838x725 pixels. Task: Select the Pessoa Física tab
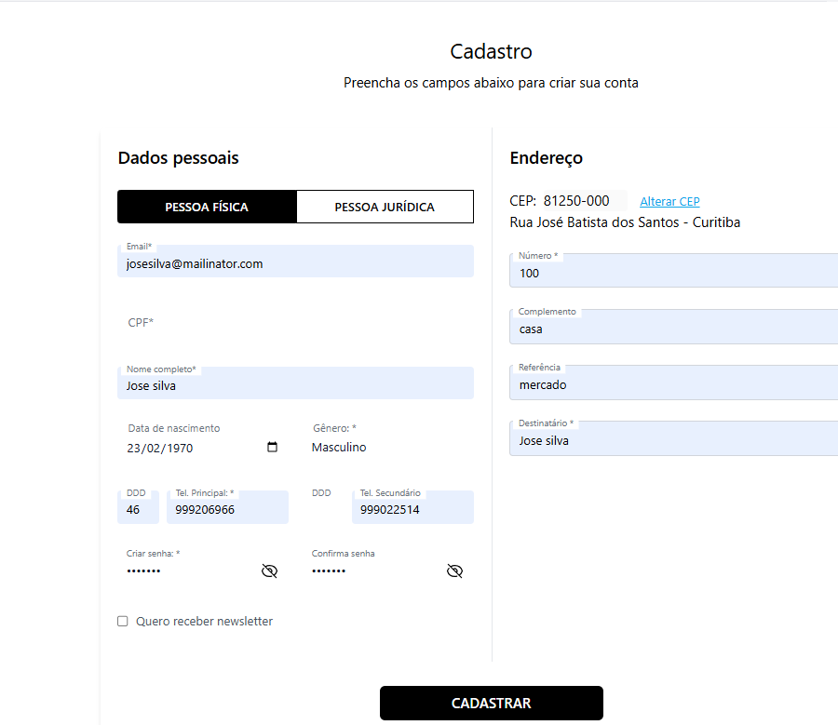[x=207, y=207]
